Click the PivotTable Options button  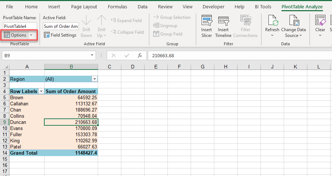[16, 35]
